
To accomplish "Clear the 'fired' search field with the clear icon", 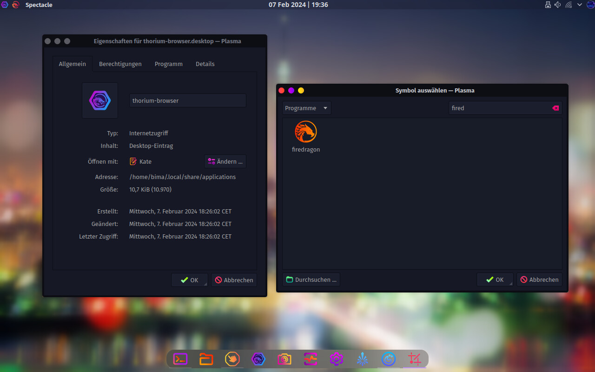I will [x=555, y=108].
